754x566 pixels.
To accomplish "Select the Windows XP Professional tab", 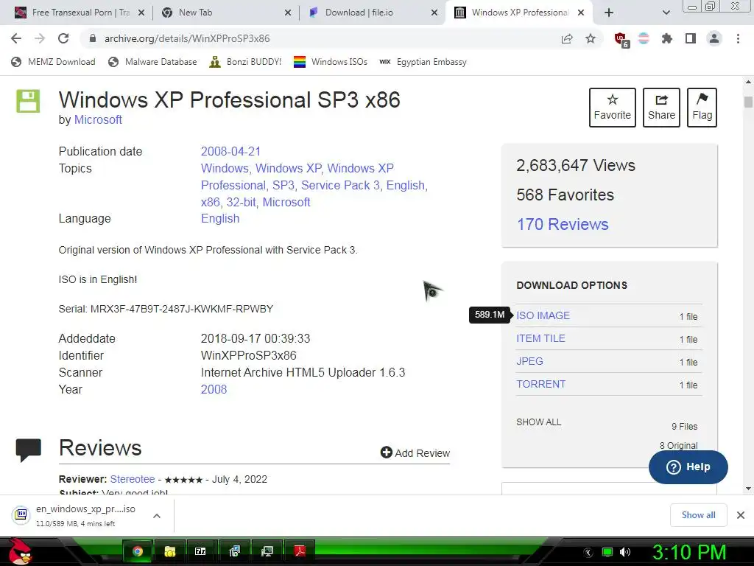I will [520, 13].
